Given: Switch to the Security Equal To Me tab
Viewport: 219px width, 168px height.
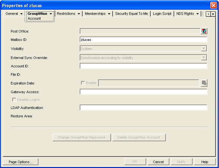Looking at the screenshot, I should pyautogui.click(x=131, y=14).
